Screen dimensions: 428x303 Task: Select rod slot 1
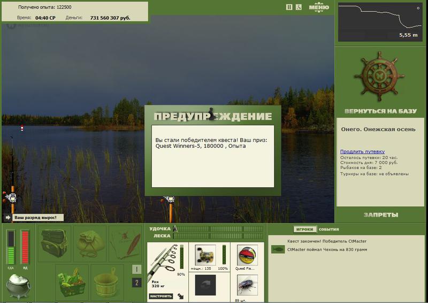137,269
